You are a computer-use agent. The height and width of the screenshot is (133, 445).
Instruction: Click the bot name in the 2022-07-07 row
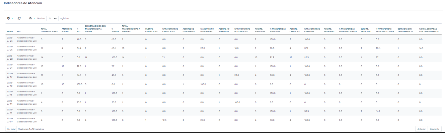pyautogui.click(x=27, y=120)
